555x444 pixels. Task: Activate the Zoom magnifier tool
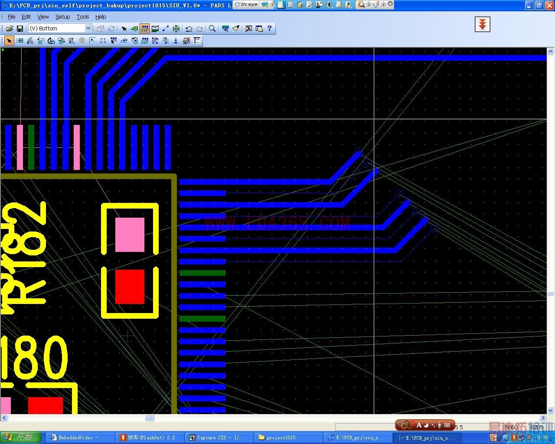click(212, 29)
